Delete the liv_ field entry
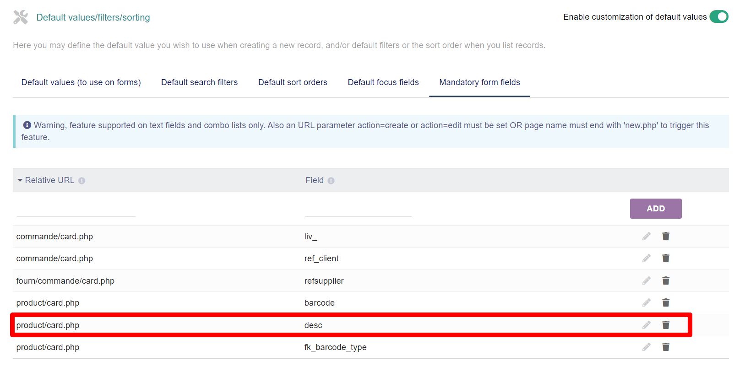This screenshot has height=372, width=734. point(666,236)
